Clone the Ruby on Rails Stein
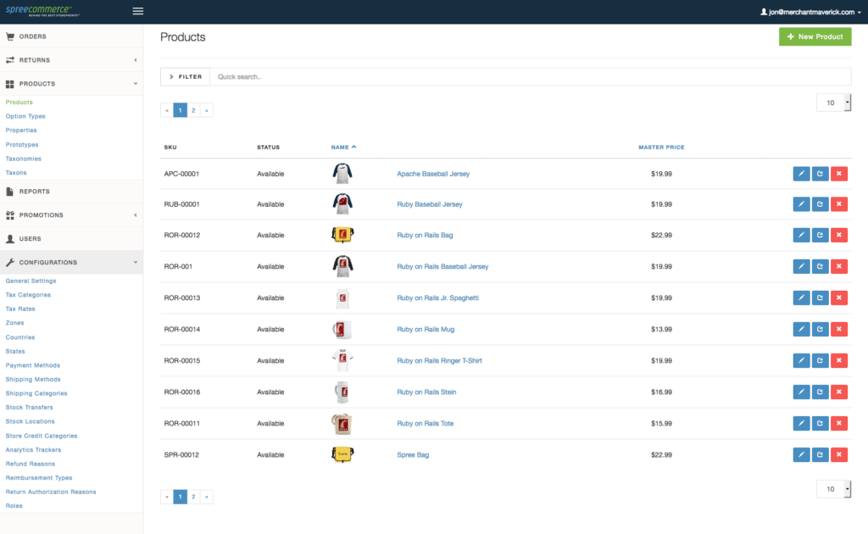 (x=820, y=392)
